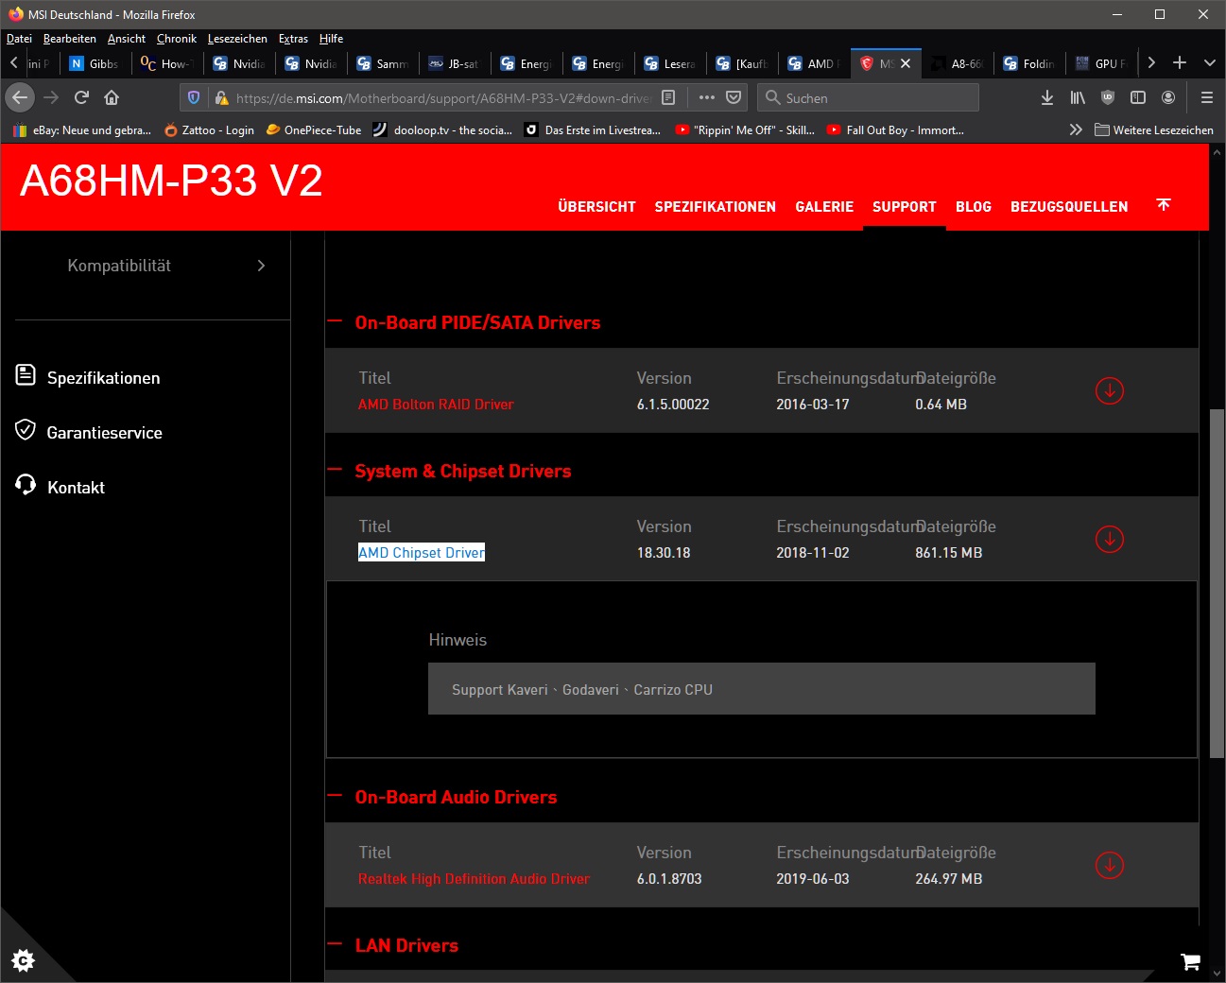Open the Library toolbar icon

click(1078, 97)
